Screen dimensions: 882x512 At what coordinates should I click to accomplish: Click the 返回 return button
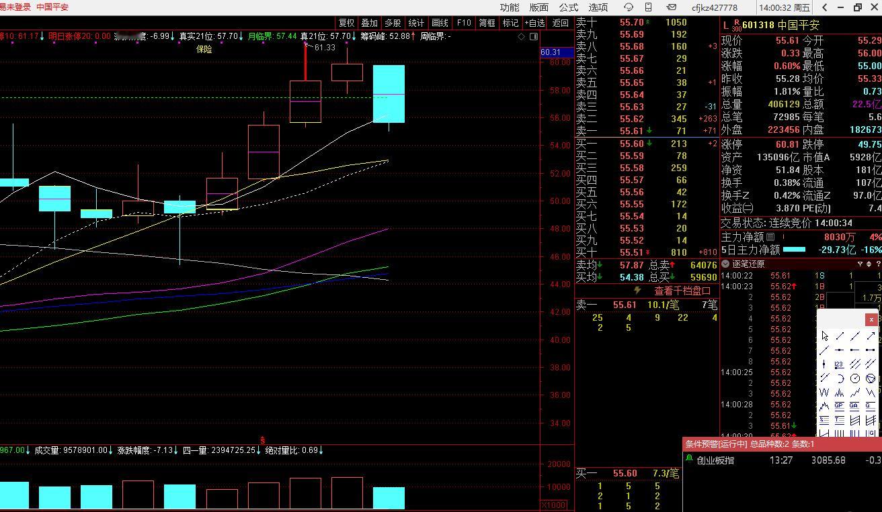(560, 23)
